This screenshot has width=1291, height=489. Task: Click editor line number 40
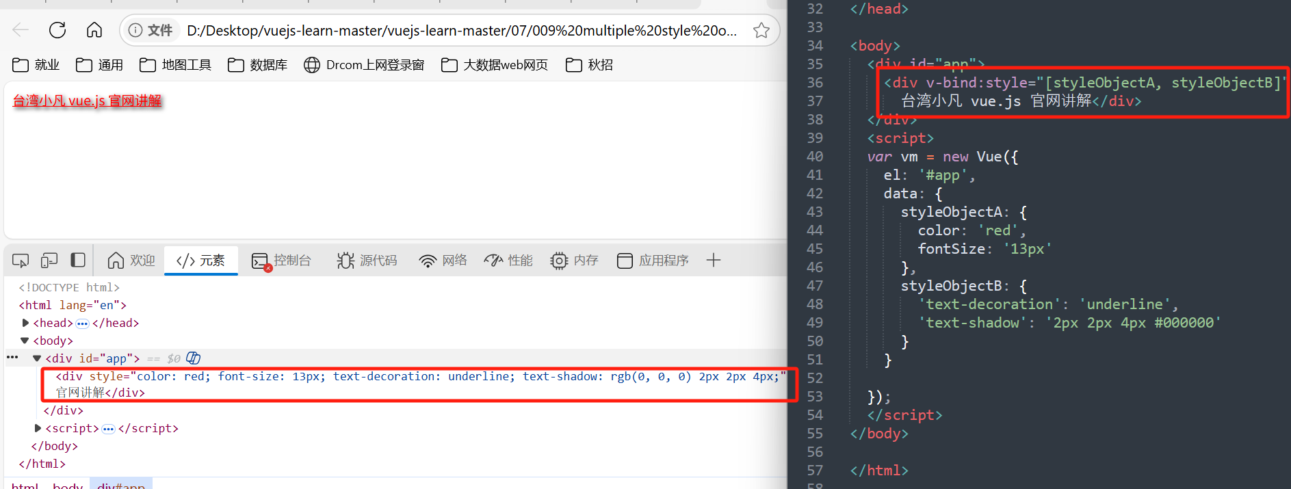815,157
